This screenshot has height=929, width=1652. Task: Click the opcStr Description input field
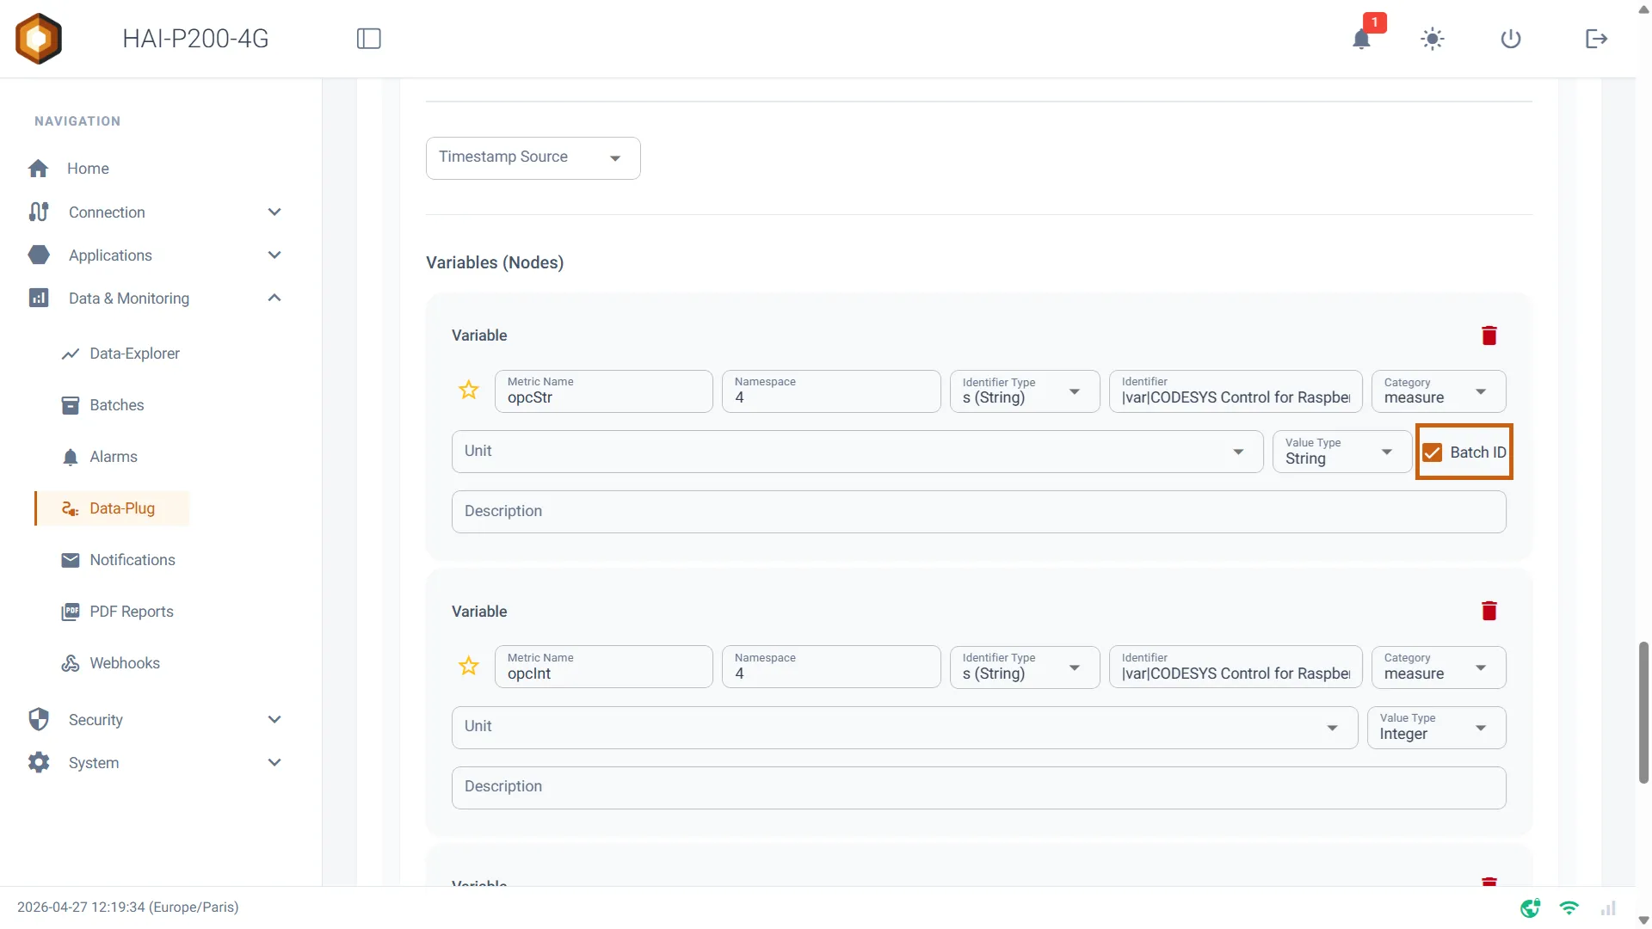point(978,512)
